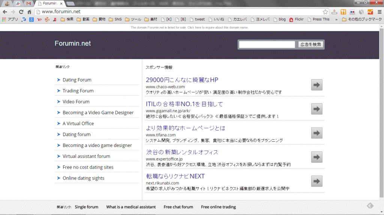The image size is (384, 215).
Task: Click the 広告を検索 search button
Action: (310, 44)
